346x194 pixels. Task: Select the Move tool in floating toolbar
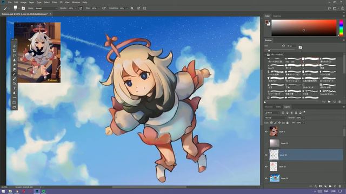click(x=15, y=46)
